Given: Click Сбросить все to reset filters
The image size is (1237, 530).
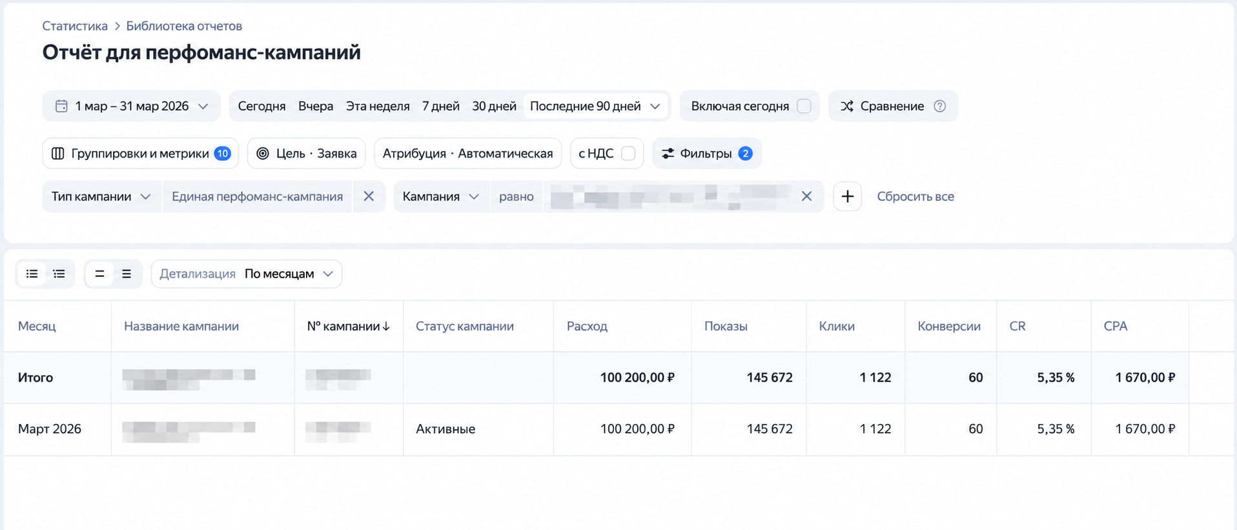Looking at the screenshot, I should [x=915, y=196].
